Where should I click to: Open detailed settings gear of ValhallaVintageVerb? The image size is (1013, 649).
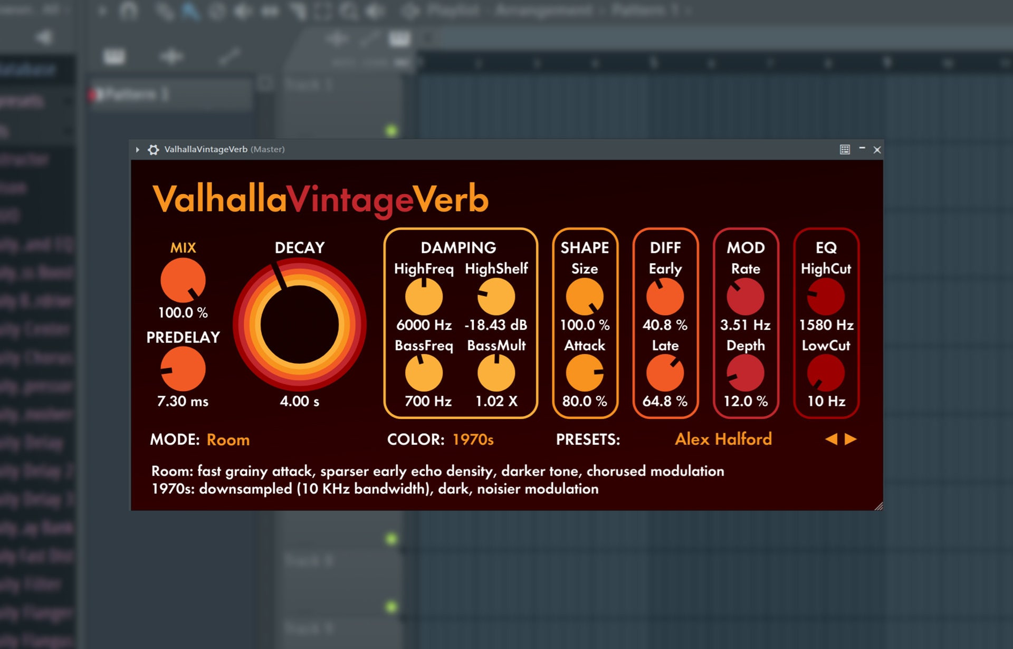[153, 149]
